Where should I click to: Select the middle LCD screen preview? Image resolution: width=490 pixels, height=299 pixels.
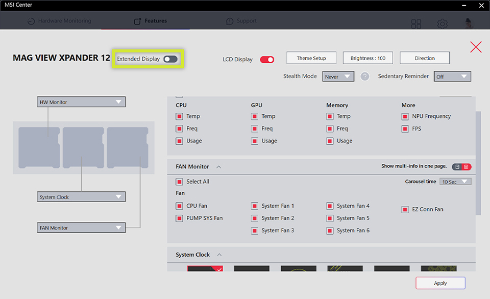[83, 147]
